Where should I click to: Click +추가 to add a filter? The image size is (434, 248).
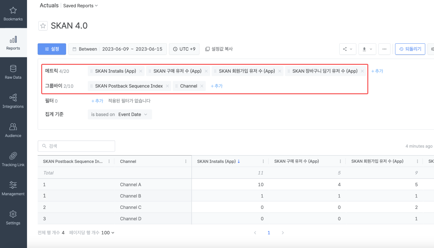97,101
